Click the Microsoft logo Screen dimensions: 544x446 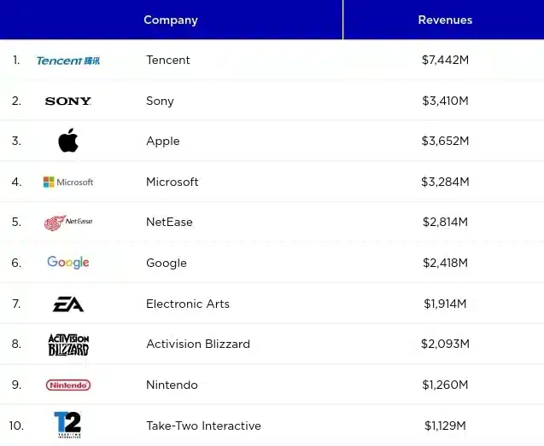pos(68,182)
